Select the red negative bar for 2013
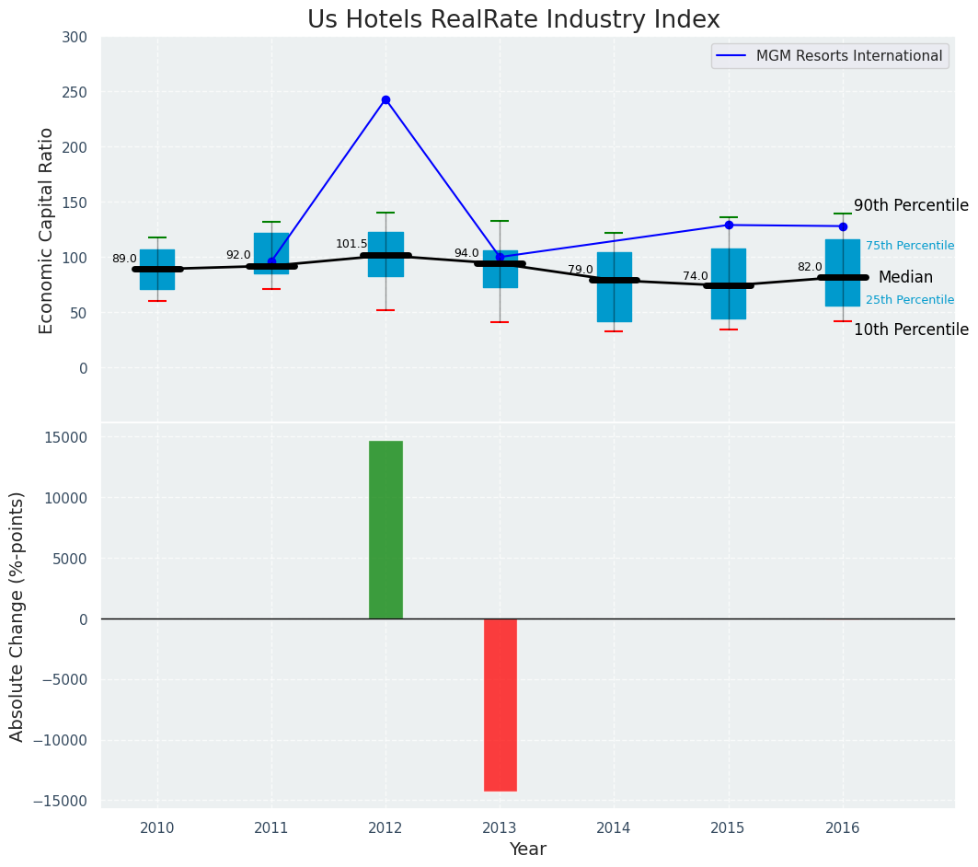Image resolution: width=978 pixels, height=867 pixels. 500,704
